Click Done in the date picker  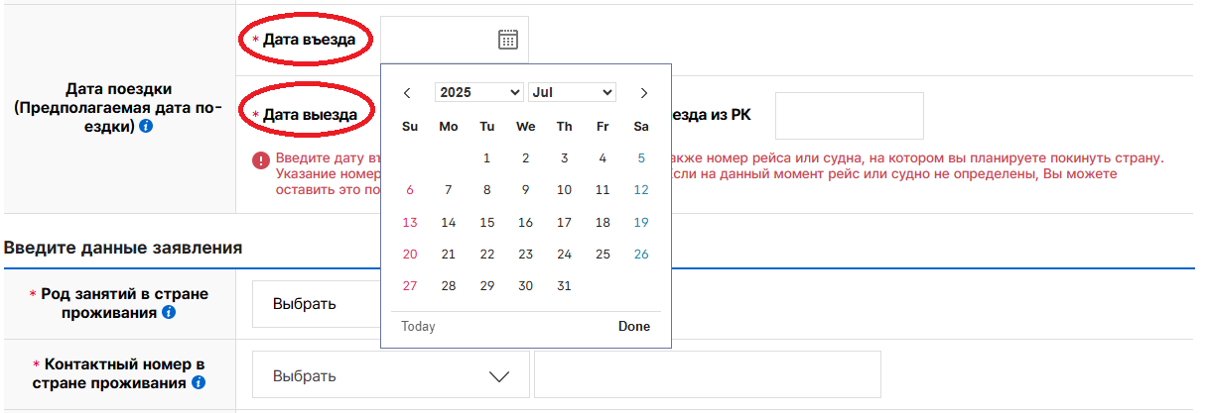tap(634, 327)
